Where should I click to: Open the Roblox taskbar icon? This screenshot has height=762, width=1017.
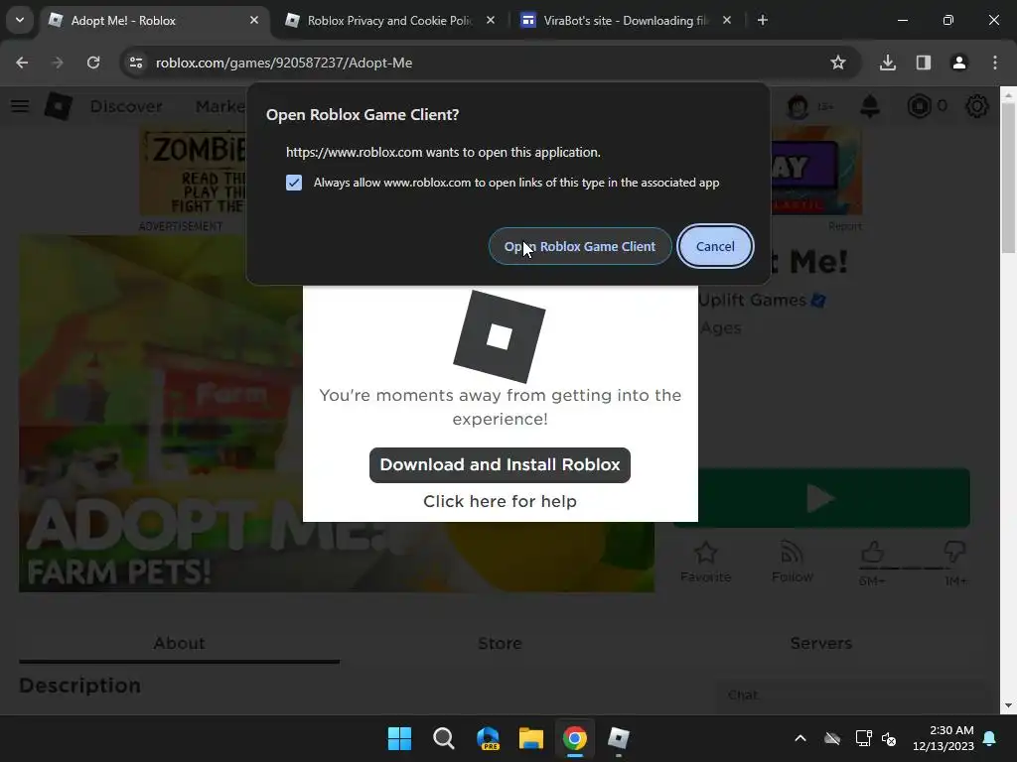618,738
